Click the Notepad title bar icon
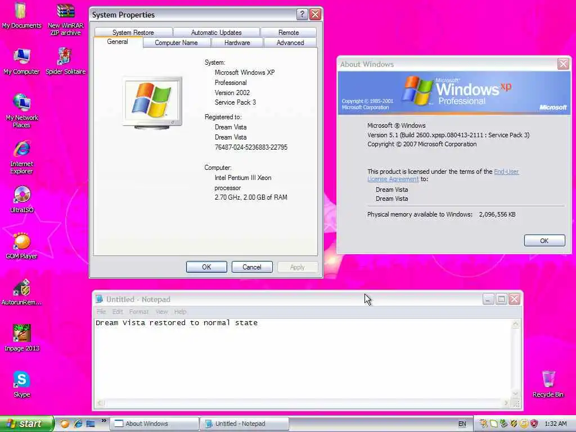576x432 pixels. point(99,299)
